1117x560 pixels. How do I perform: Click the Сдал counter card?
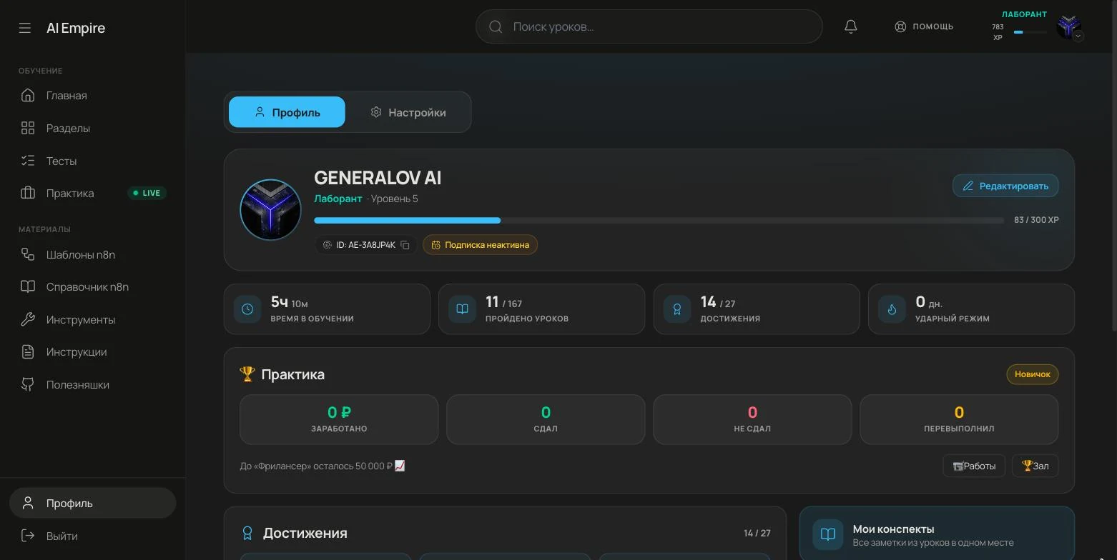546,419
